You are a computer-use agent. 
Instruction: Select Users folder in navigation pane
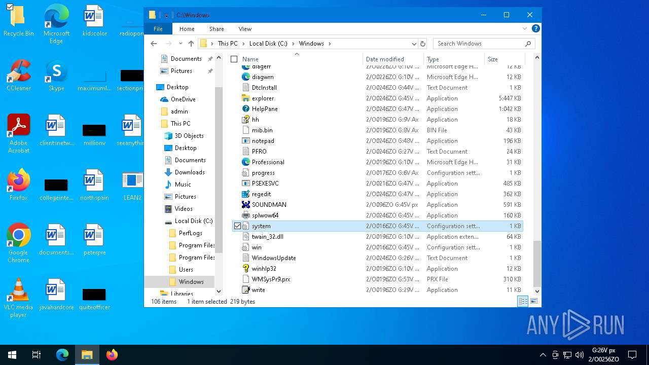tap(186, 270)
